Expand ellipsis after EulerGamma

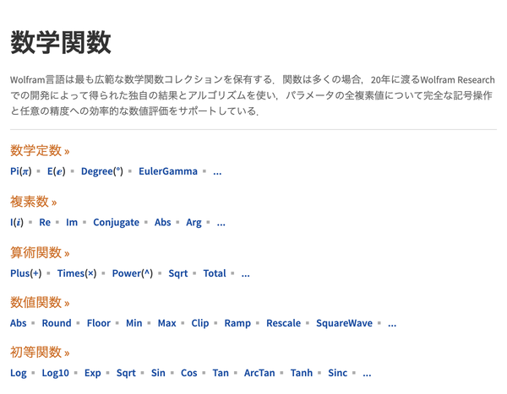tap(217, 172)
